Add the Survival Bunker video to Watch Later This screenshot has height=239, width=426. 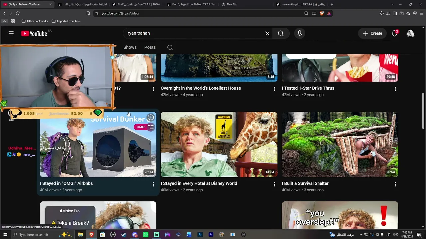pyautogui.click(x=151, y=117)
